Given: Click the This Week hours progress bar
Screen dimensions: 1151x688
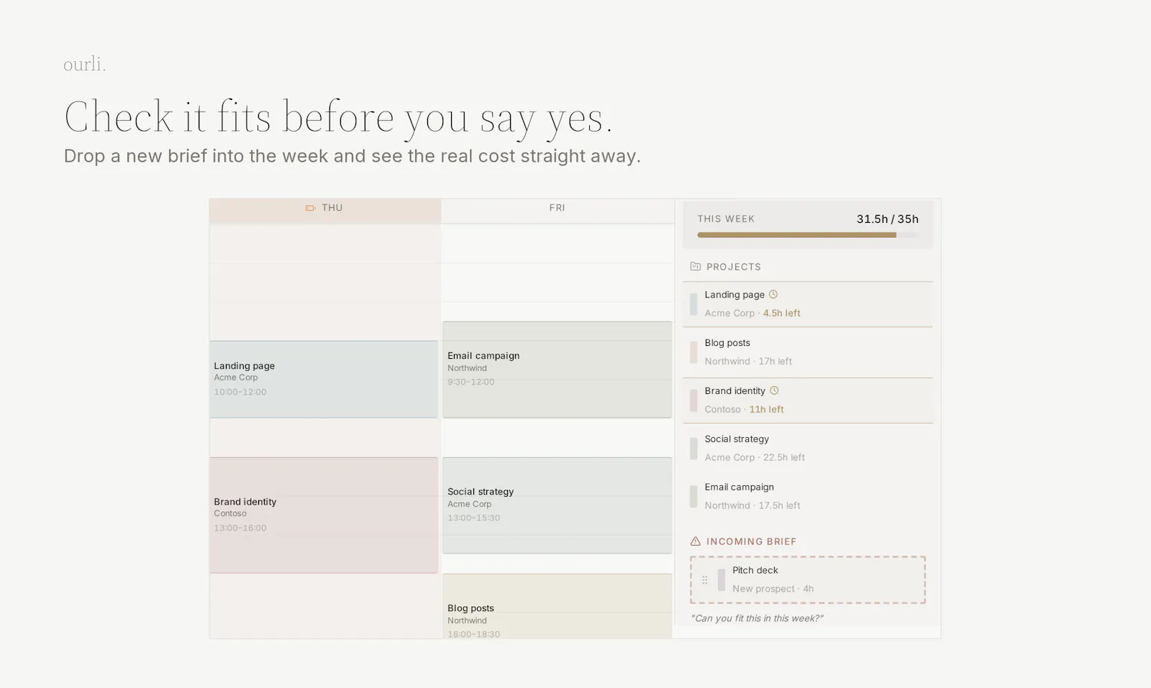Looking at the screenshot, I should 808,235.
